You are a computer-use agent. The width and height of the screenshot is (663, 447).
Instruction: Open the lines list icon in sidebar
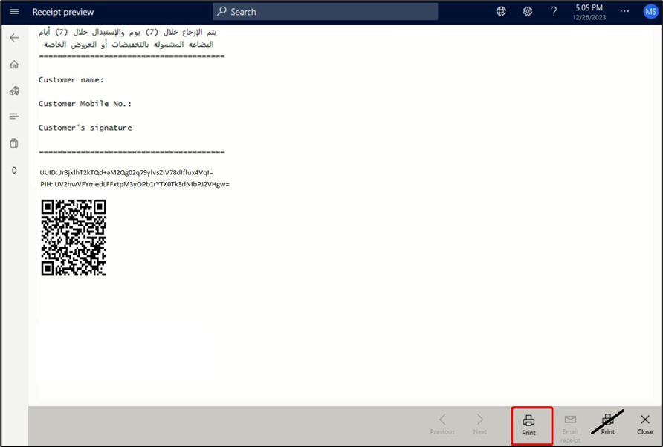[14, 116]
